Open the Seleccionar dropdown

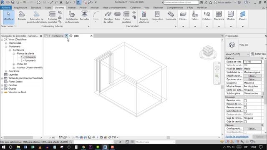8,26
